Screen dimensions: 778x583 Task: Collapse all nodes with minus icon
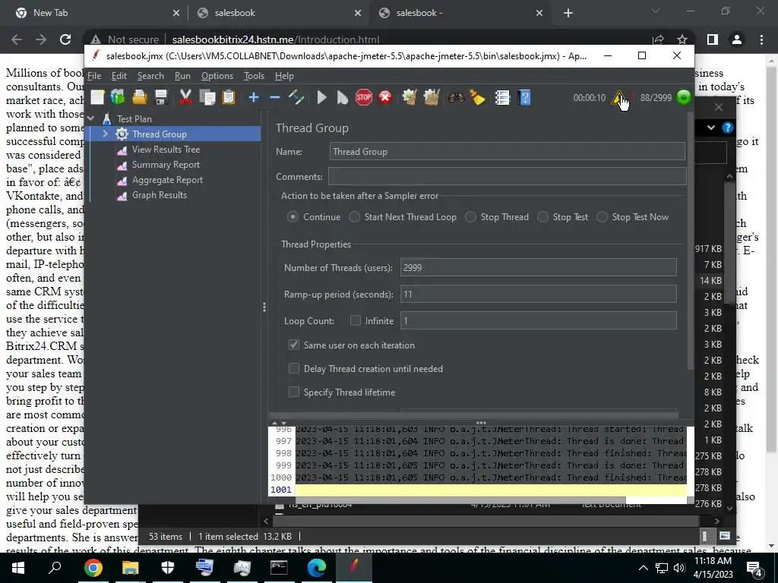coord(275,97)
